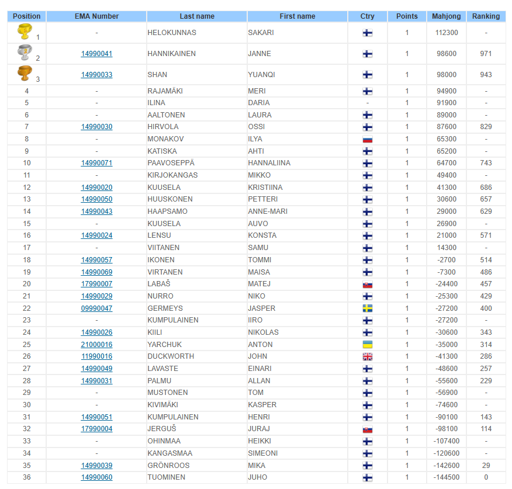512x489 pixels.
Task: Open EMA number 14990031 for PALMU
Action: pyautogui.click(x=96, y=380)
